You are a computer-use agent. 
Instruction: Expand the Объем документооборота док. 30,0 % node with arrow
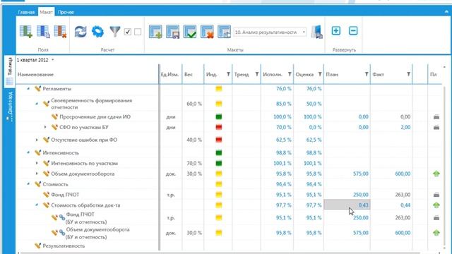(37, 174)
